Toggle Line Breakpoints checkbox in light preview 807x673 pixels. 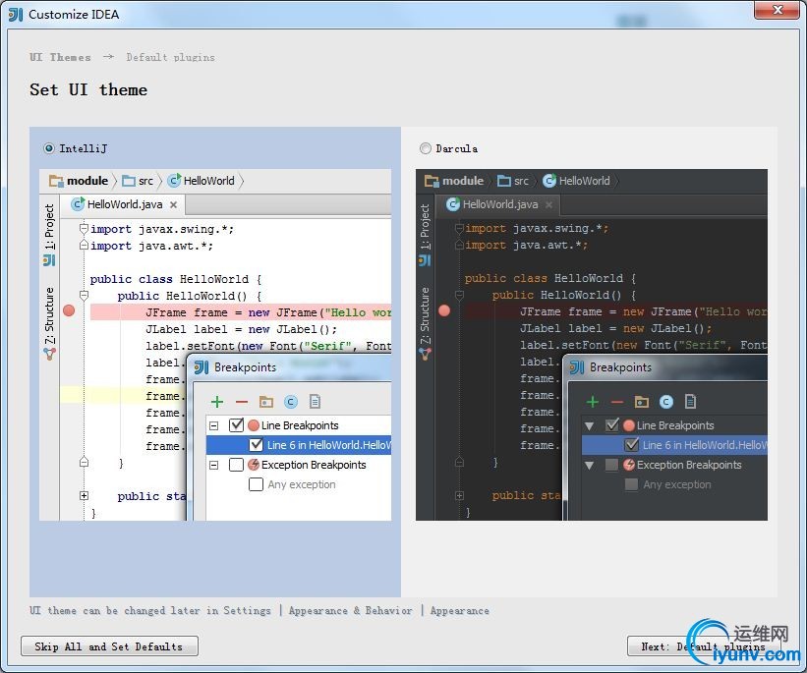tap(236, 425)
